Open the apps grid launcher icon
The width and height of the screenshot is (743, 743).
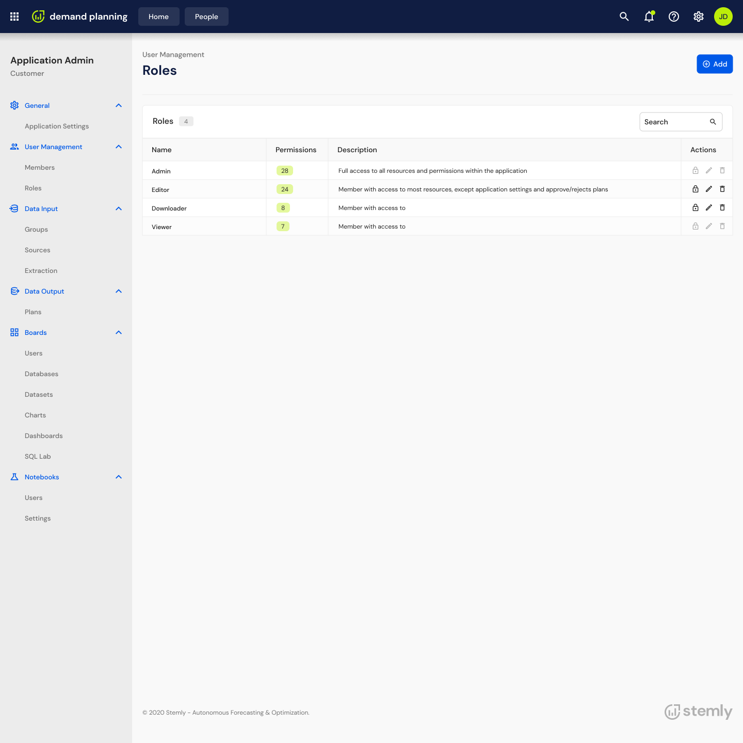(14, 17)
